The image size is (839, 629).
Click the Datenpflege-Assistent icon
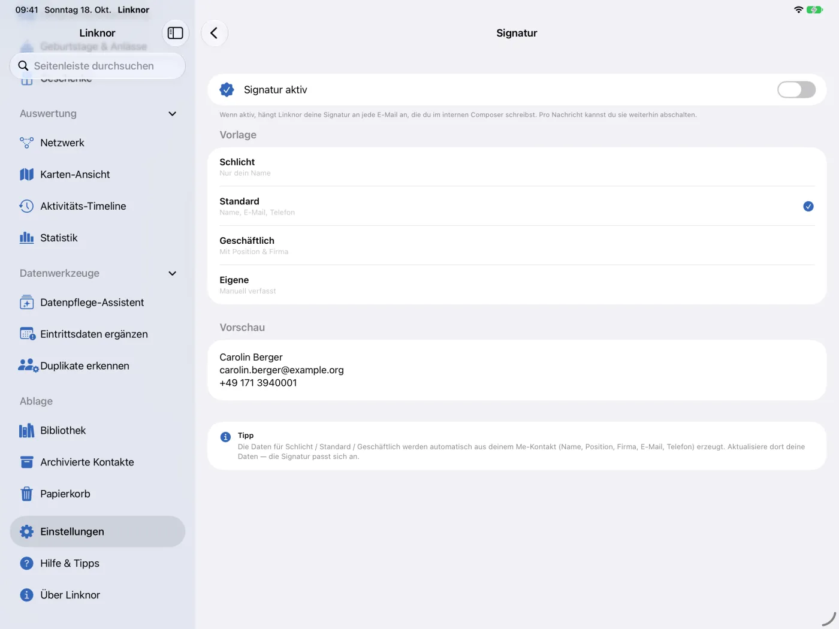tap(26, 303)
